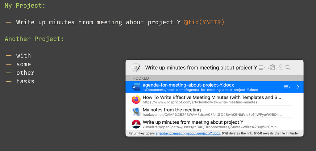
Task: Click the search magnifier icon
Action: 288,68
